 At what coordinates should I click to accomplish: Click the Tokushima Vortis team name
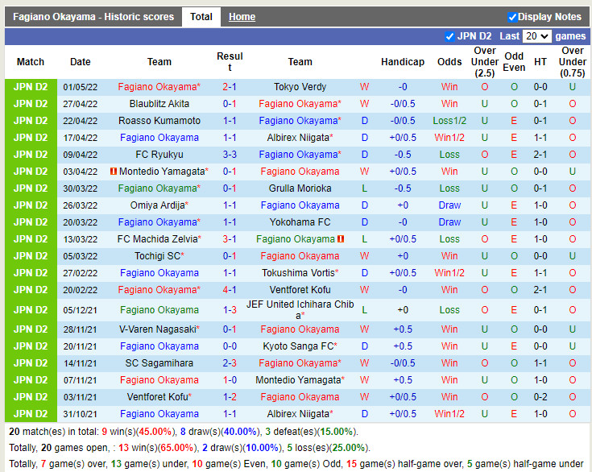tap(298, 273)
